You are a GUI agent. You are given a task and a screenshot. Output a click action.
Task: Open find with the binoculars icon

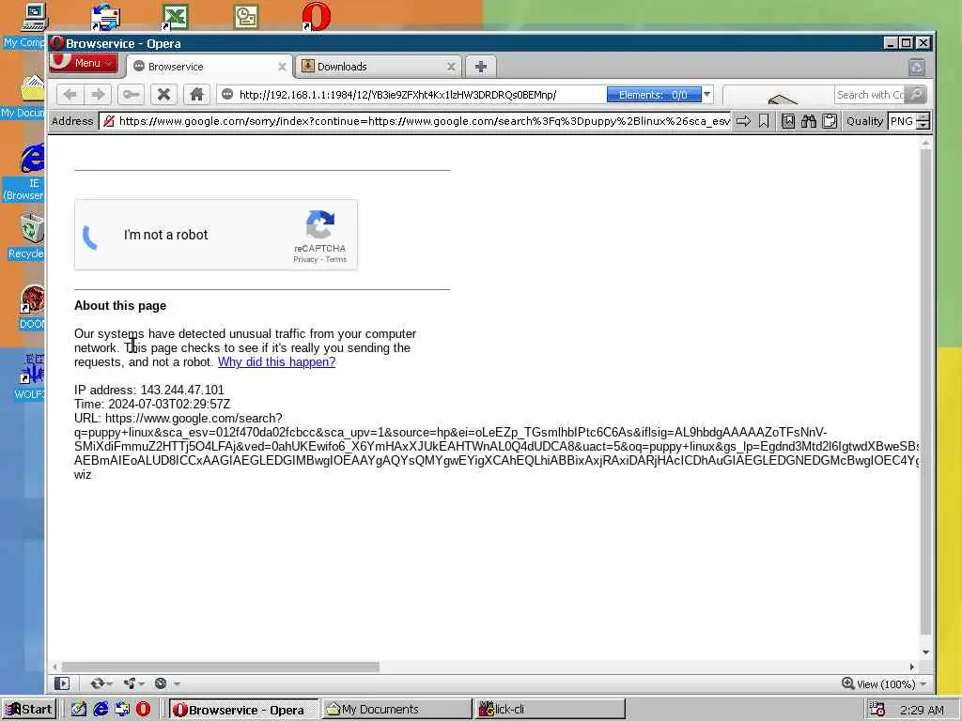tap(809, 121)
